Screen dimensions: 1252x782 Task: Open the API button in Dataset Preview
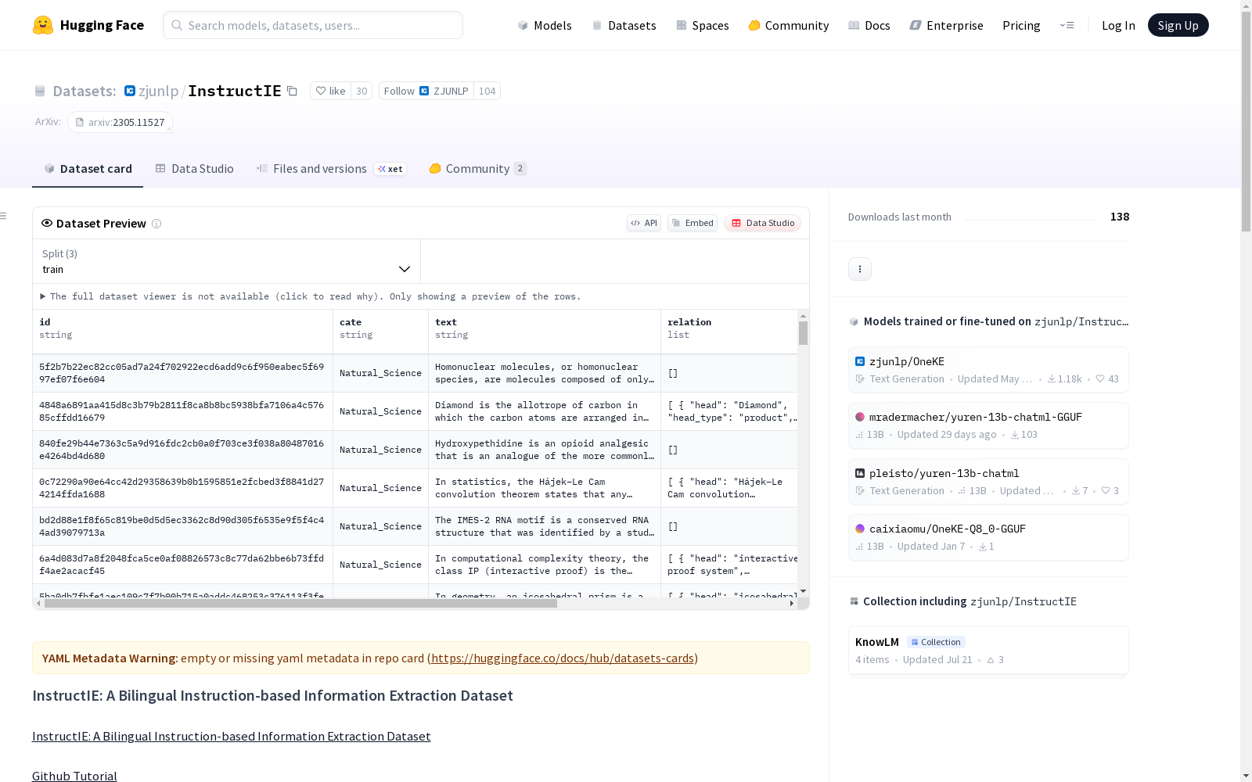click(644, 223)
